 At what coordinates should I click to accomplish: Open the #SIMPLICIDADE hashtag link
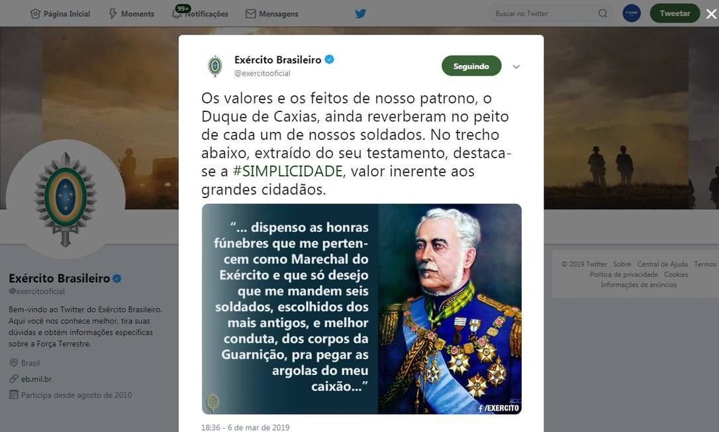coord(288,171)
